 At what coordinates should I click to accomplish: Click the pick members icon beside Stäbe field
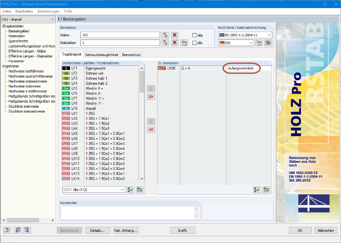[165, 35]
